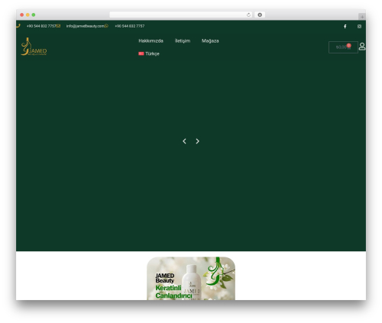
Task: Open the user account icon
Action: coord(362,47)
